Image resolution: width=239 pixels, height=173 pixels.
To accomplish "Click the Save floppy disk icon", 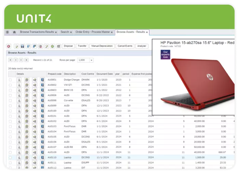I will coord(23,46).
